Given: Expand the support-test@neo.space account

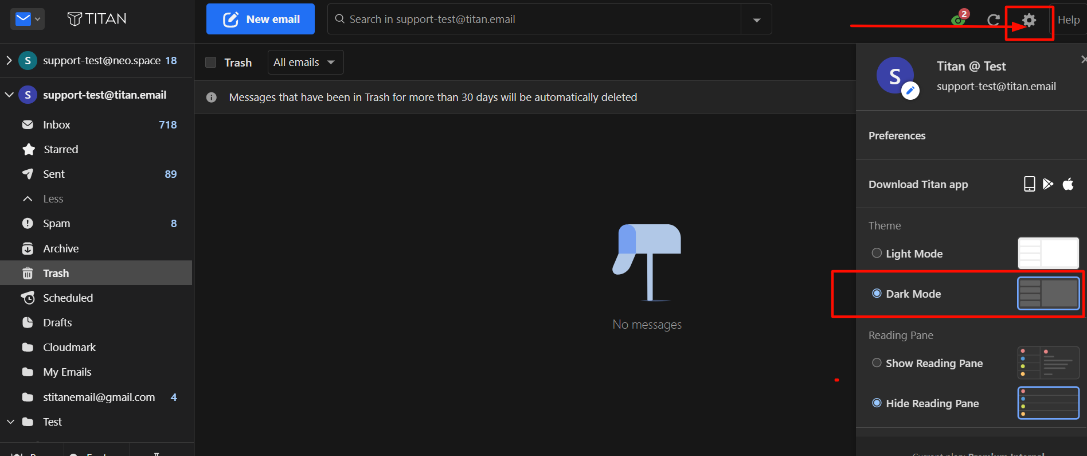Looking at the screenshot, I should tap(9, 60).
